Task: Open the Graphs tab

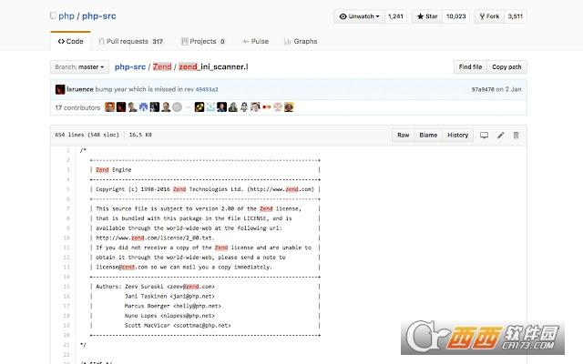Action: pyautogui.click(x=301, y=41)
